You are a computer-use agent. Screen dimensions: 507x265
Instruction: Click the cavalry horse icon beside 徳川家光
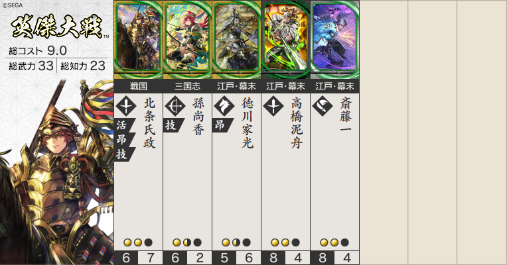pyautogui.click(x=224, y=106)
